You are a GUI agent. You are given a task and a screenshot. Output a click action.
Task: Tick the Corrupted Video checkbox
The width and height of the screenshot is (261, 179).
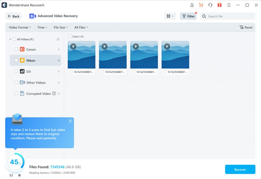coord(16,93)
